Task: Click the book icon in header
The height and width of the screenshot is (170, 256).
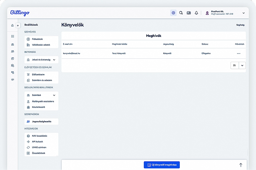Action: (x=189, y=13)
